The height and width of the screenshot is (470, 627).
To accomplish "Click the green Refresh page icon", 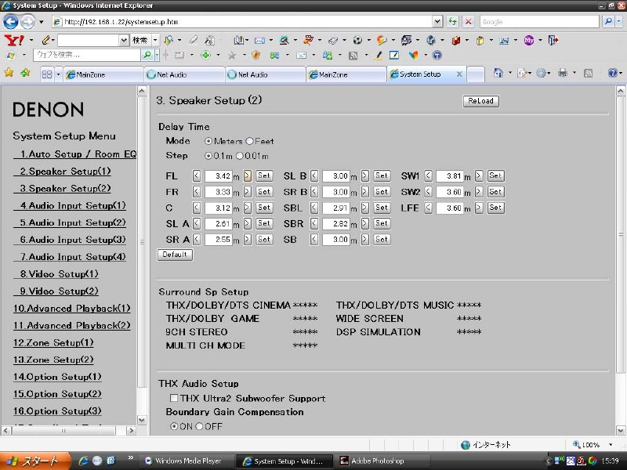I will click(x=454, y=22).
